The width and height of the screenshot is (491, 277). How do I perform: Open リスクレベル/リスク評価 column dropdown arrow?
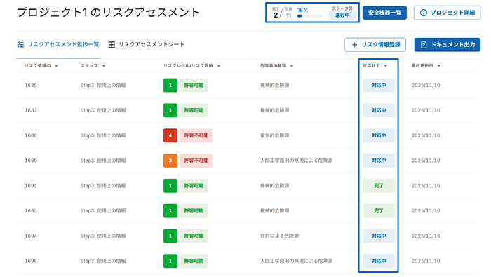219,66
